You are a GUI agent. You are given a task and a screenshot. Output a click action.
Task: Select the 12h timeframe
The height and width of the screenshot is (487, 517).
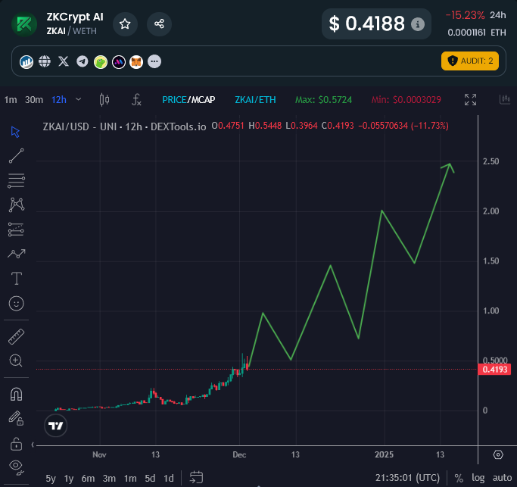pyautogui.click(x=59, y=100)
